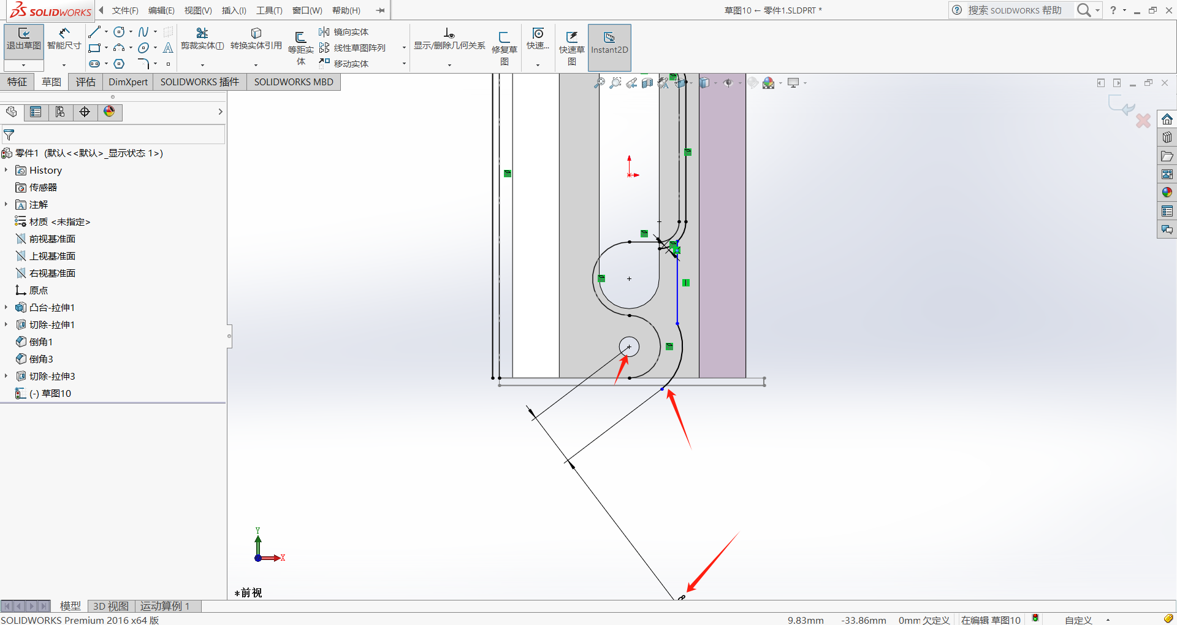Expand the 凸台-拉伸1 feature node
Image resolution: width=1177 pixels, height=625 pixels.
point(6,307)
